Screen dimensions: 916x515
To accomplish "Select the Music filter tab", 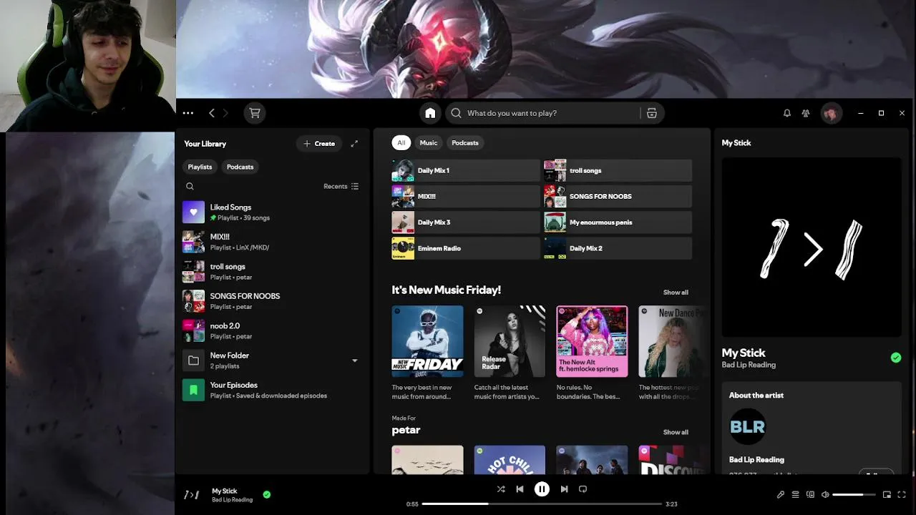I will pos(428,143).
